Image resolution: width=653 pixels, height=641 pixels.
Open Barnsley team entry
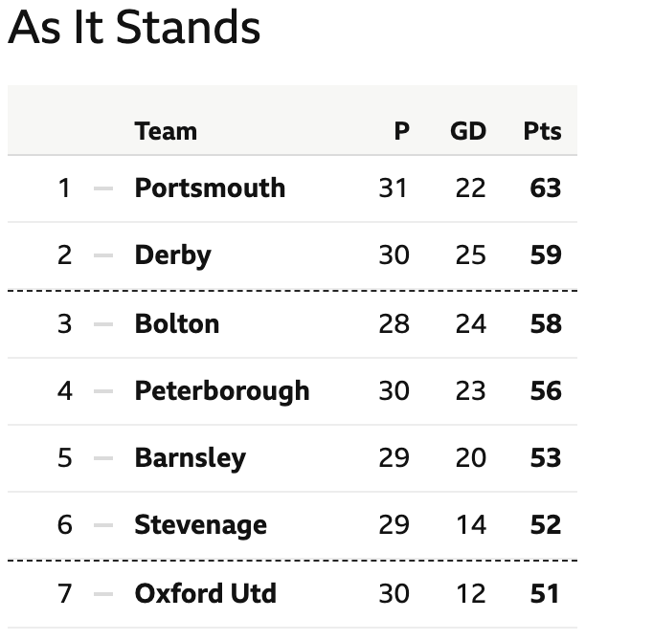[191, 458]
